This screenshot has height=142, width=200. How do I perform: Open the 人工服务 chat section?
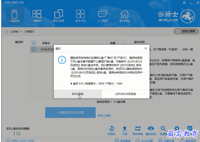pos(103,16)
